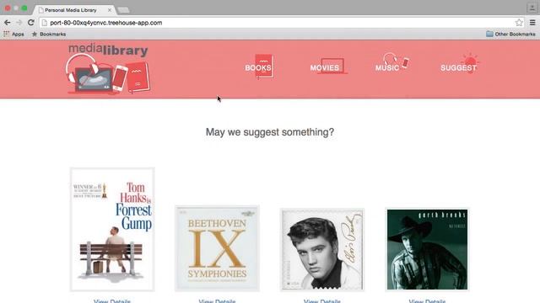540x303 pixels.
Task: Open a new browser tab
Action: [123, 10]
